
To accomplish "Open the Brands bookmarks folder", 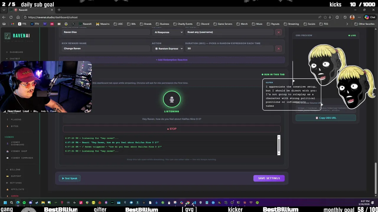I will (146, 24).
